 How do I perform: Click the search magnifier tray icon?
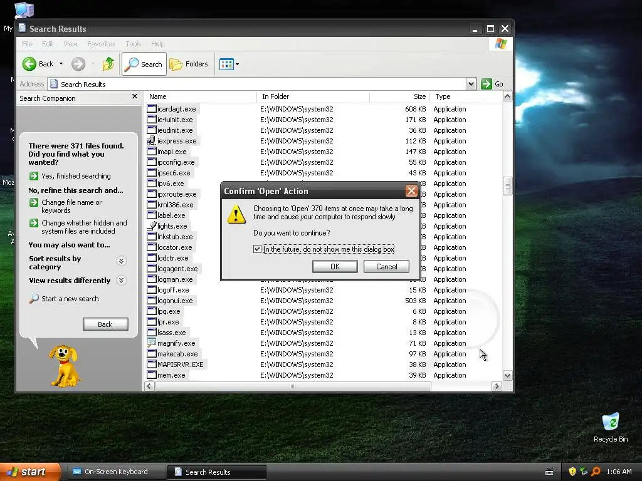tap(596, 472)
